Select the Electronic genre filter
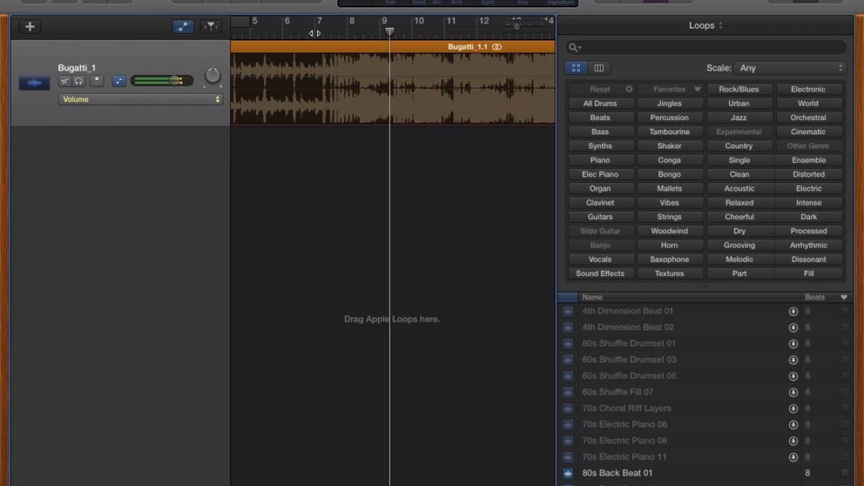The image size is (864, 486). click(x=809, y=89)
